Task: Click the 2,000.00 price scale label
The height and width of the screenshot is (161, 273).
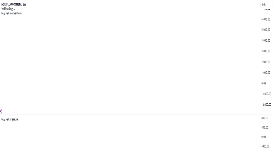Action: coord(266,62)
